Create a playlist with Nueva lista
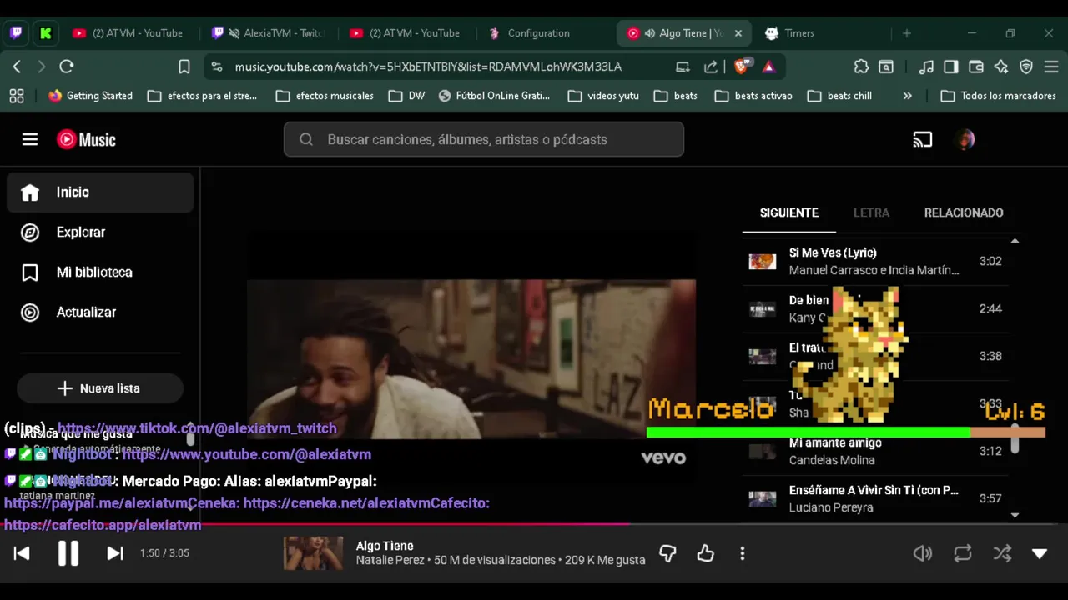 click(100, 388)
